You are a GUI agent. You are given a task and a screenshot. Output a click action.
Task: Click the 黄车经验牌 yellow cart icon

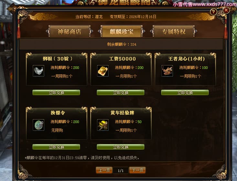click(x=103, y=125)
